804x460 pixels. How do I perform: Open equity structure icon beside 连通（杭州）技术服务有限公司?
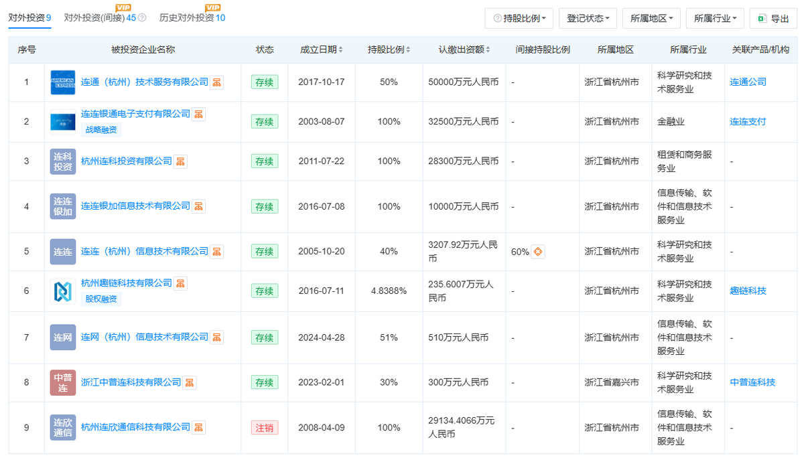(x=217, y=82)
